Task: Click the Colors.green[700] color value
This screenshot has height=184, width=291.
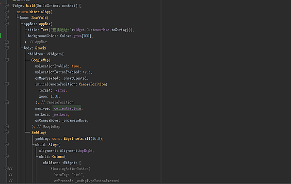Action: pos(76,36)
